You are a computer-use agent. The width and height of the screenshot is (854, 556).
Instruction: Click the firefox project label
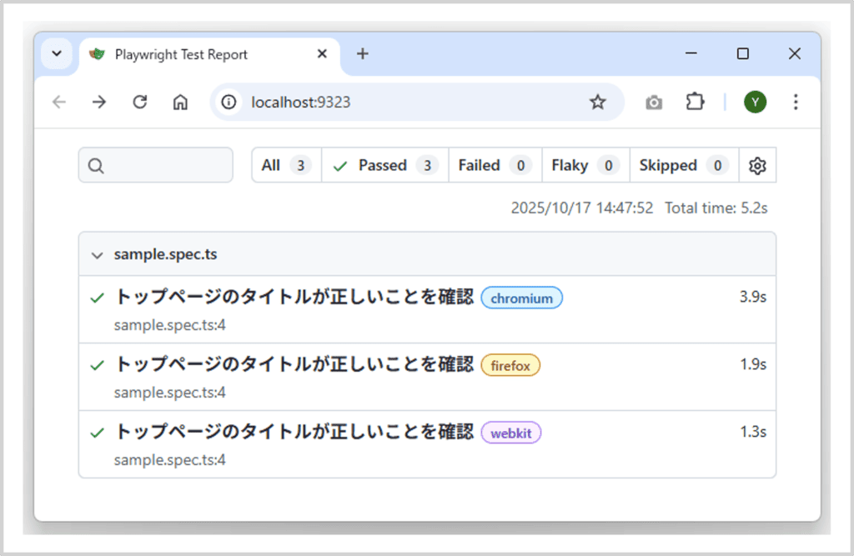[x=510, y=365]
